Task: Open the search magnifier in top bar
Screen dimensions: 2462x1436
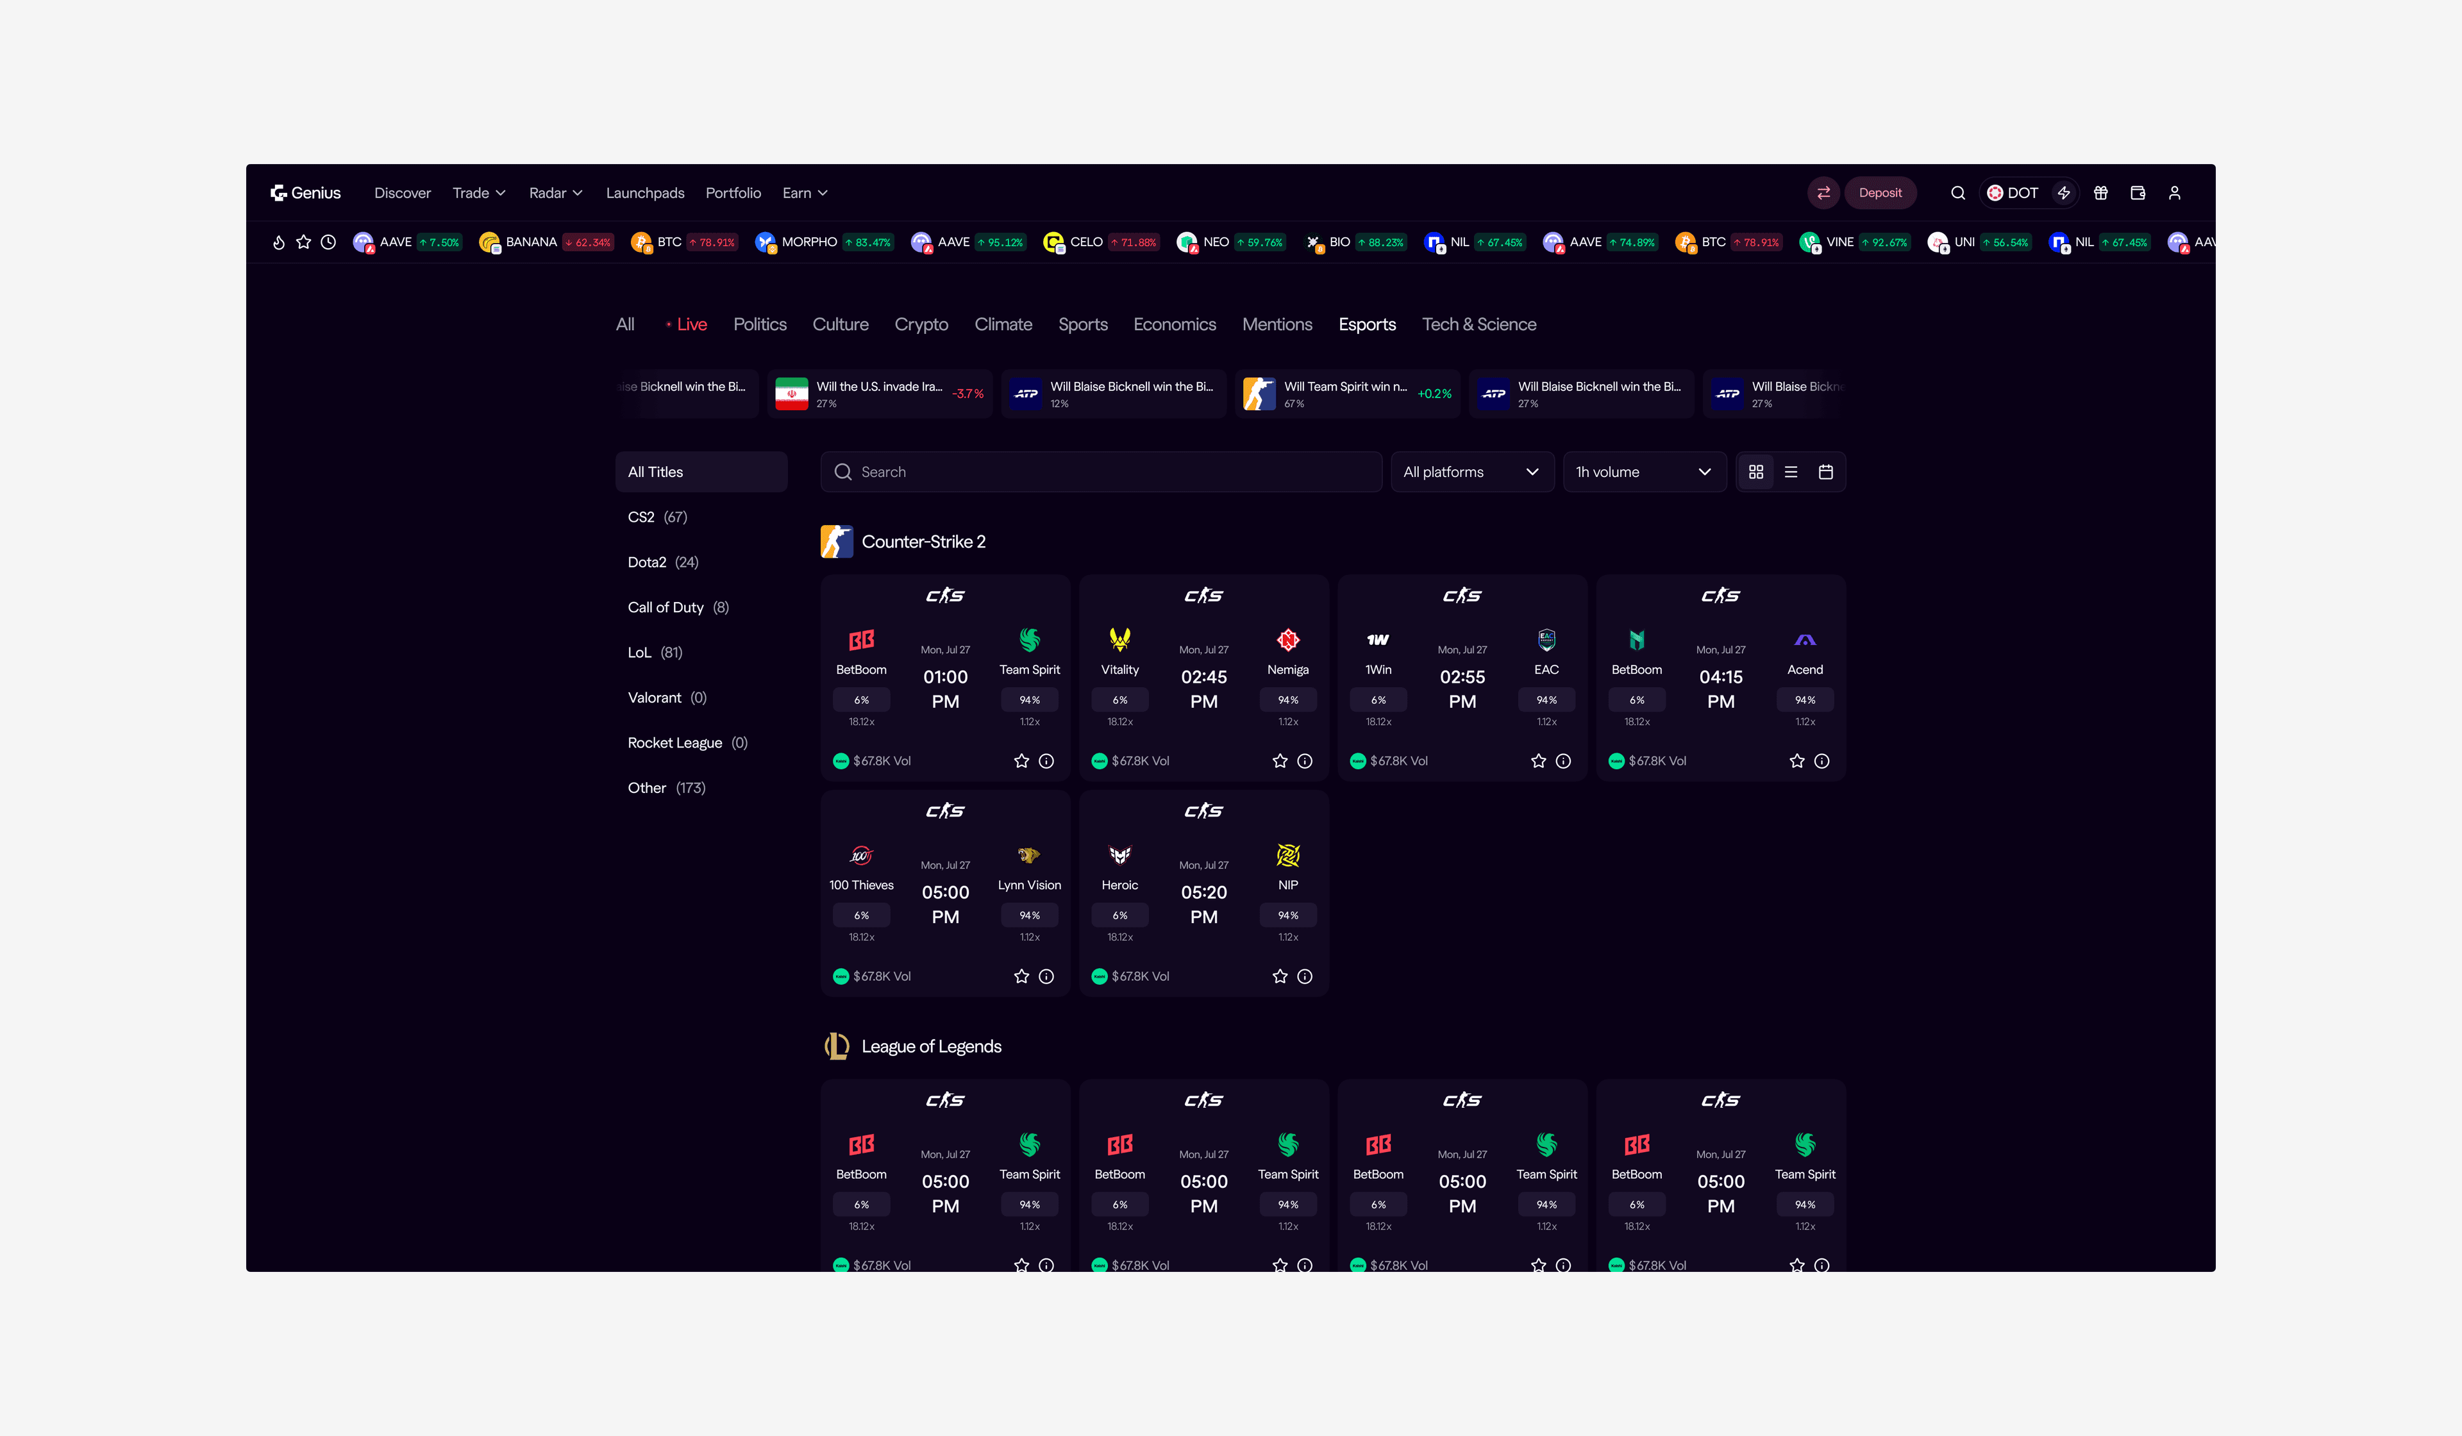Action: [x=1958, y=192]
